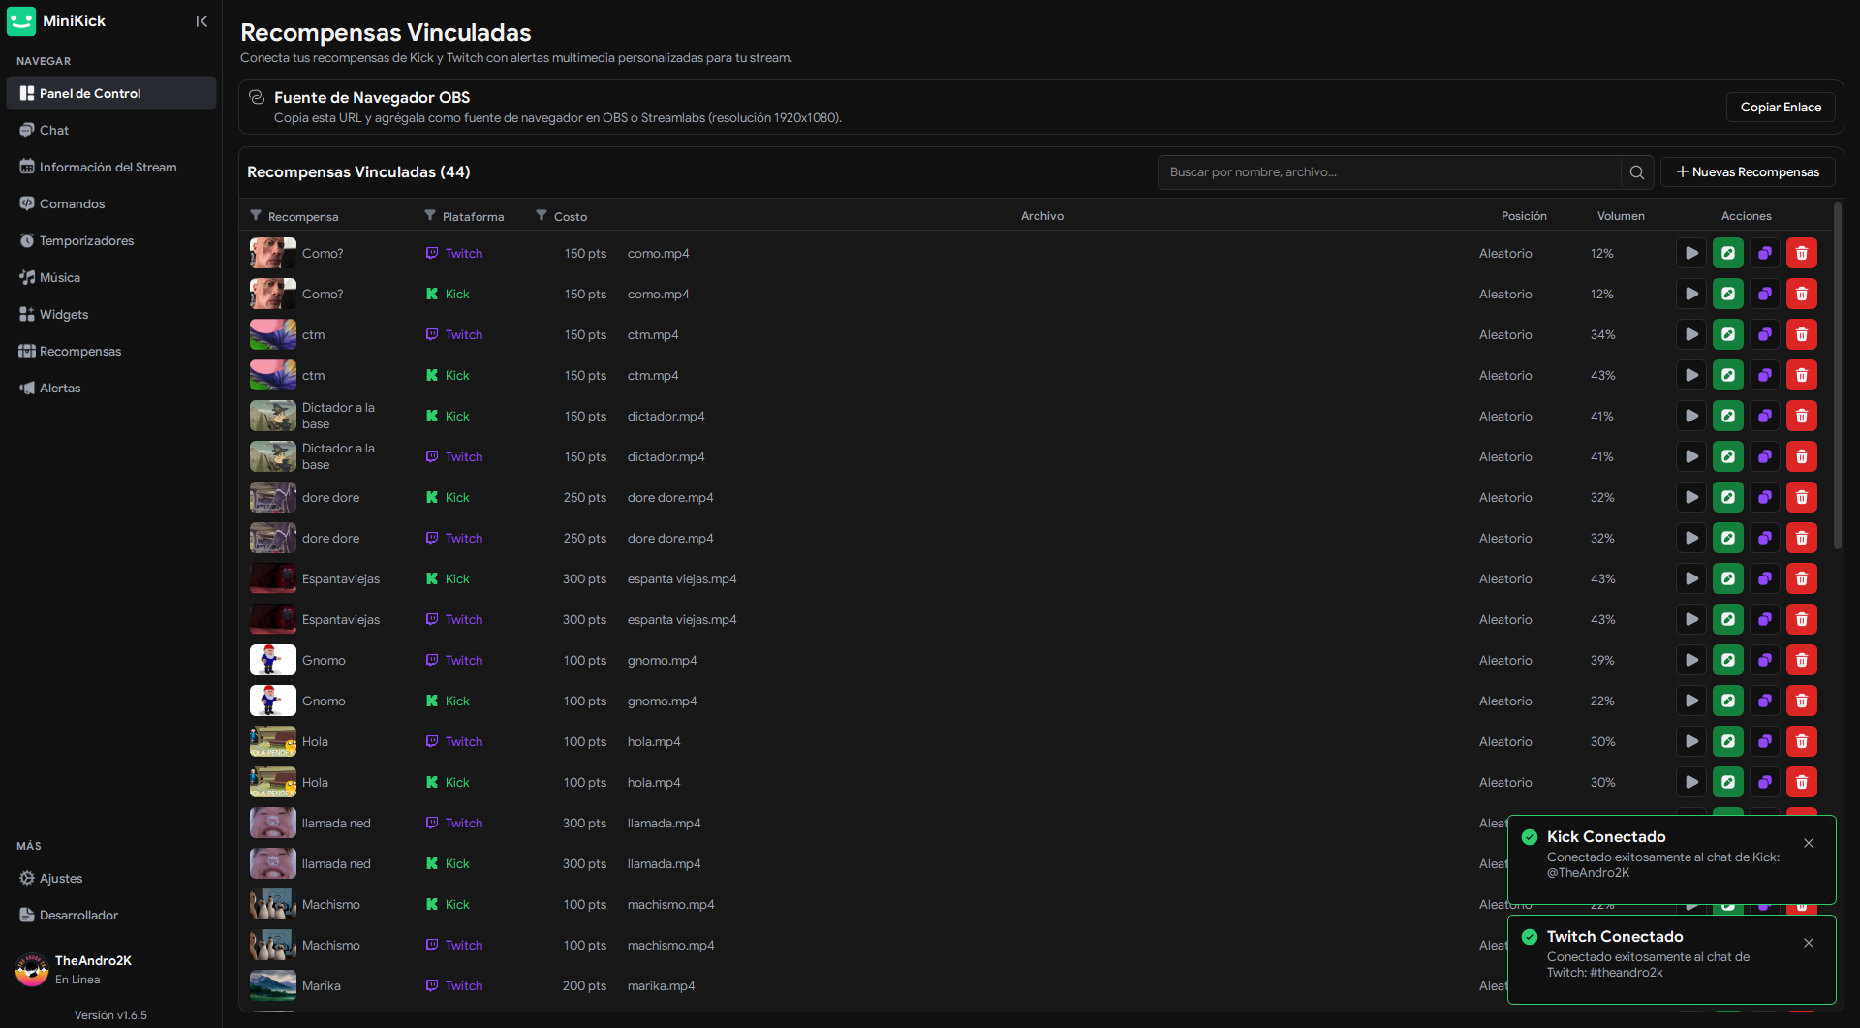Delete the Kick ctm reward
This screenshot has width=1860, height=1028.
coord(1802,375)
